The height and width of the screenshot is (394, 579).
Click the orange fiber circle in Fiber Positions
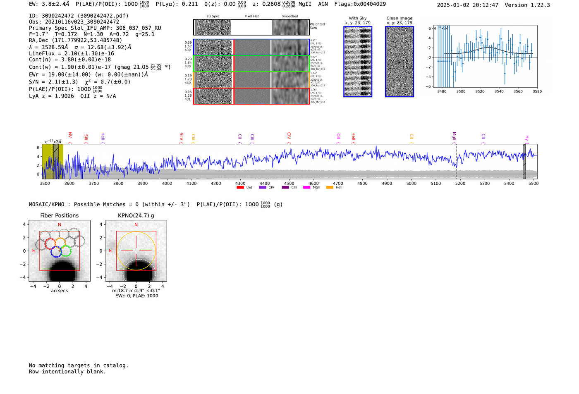60,243
